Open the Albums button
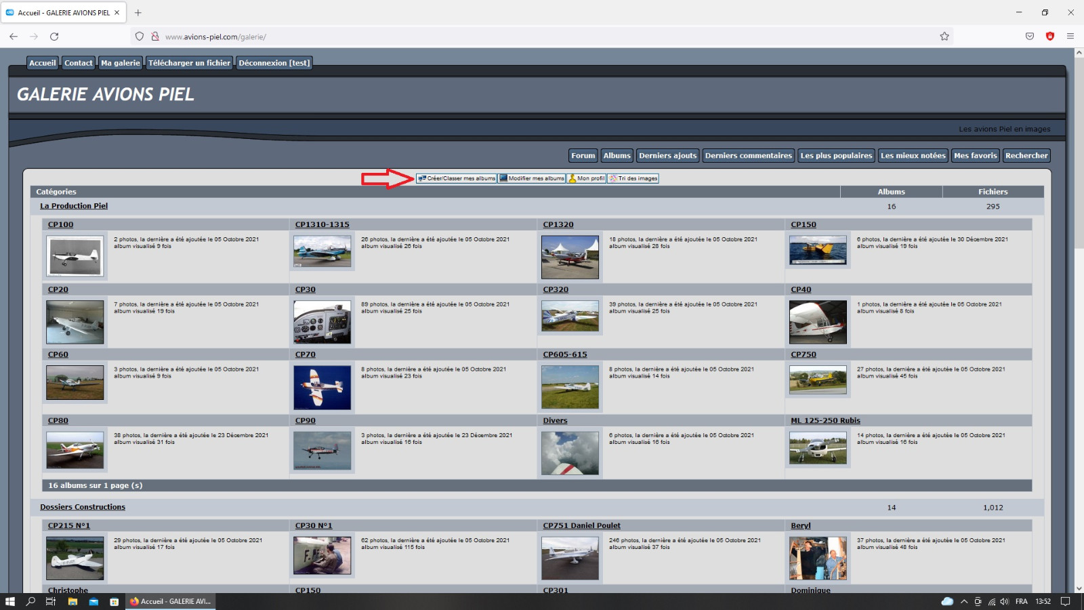 (617, 156)
